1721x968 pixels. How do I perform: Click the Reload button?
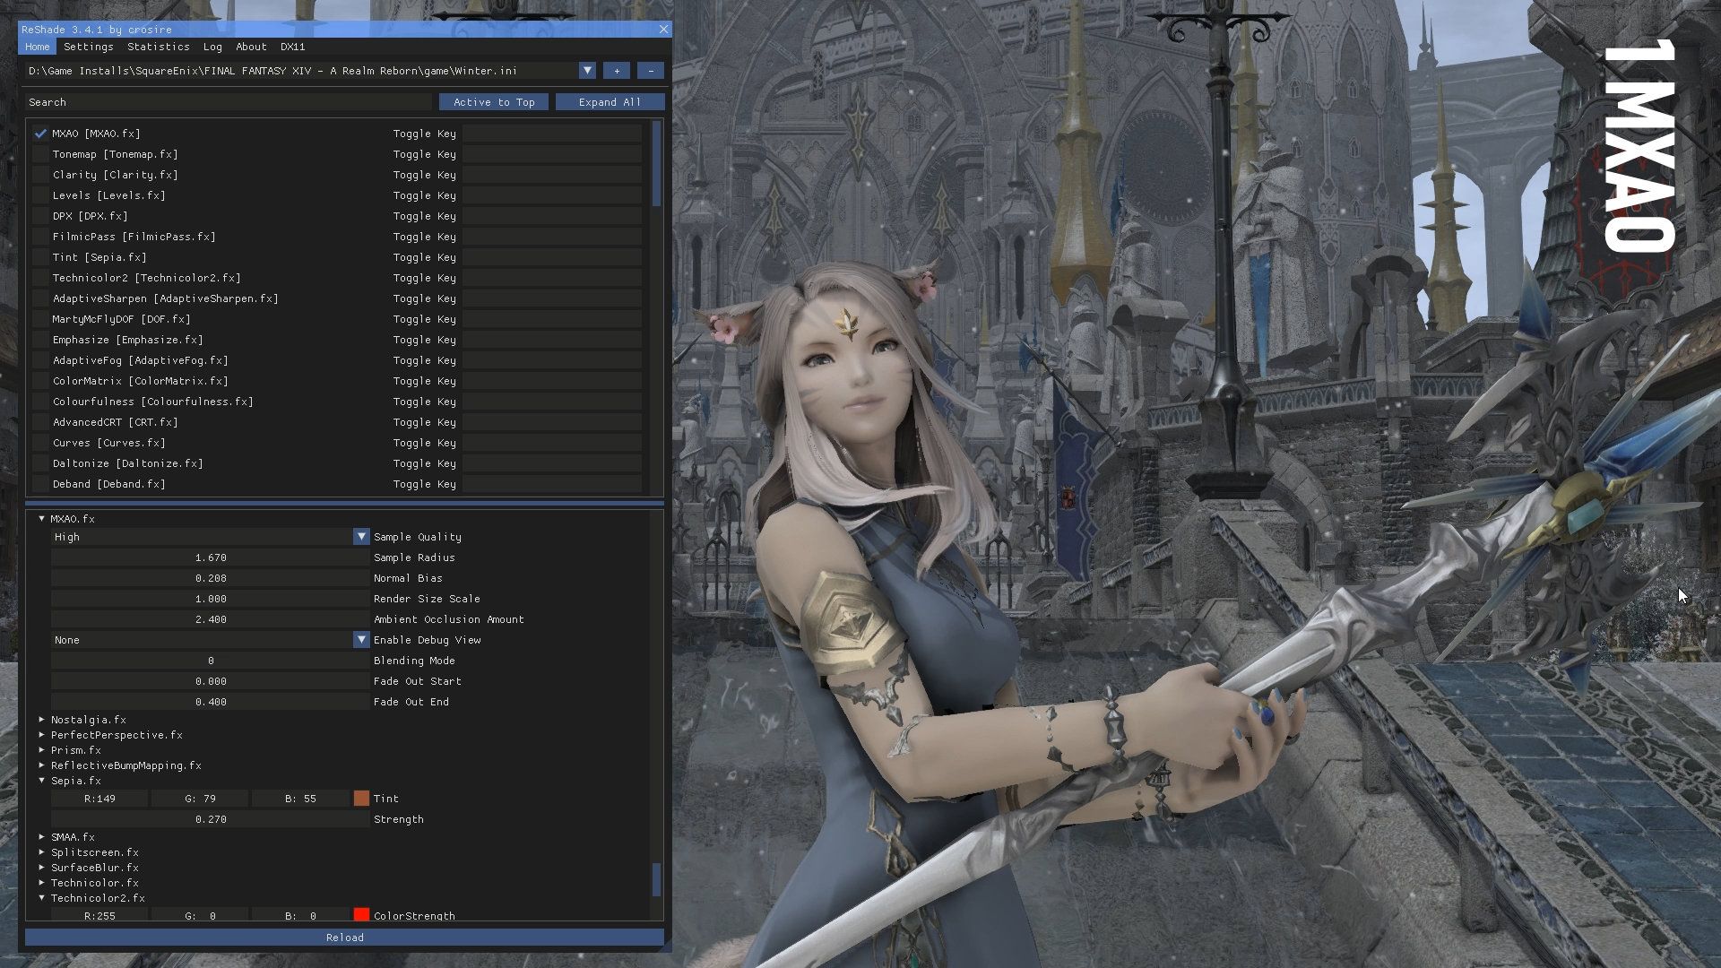[x=344, y=938]
